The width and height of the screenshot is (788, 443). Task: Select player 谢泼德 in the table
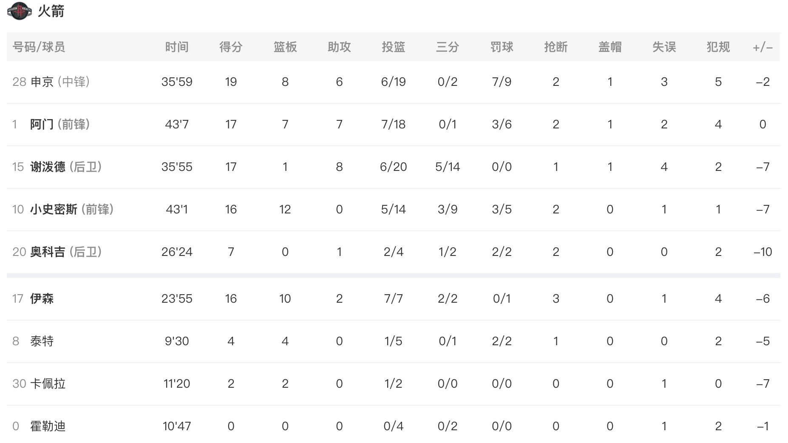pyautogui.click(x=48, y=167)
